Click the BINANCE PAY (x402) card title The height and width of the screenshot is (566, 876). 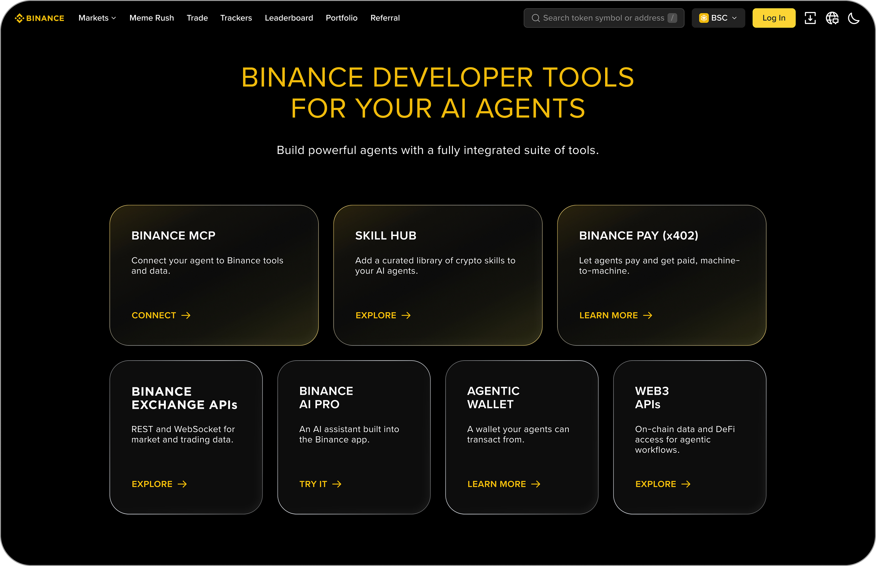point(639,236)
